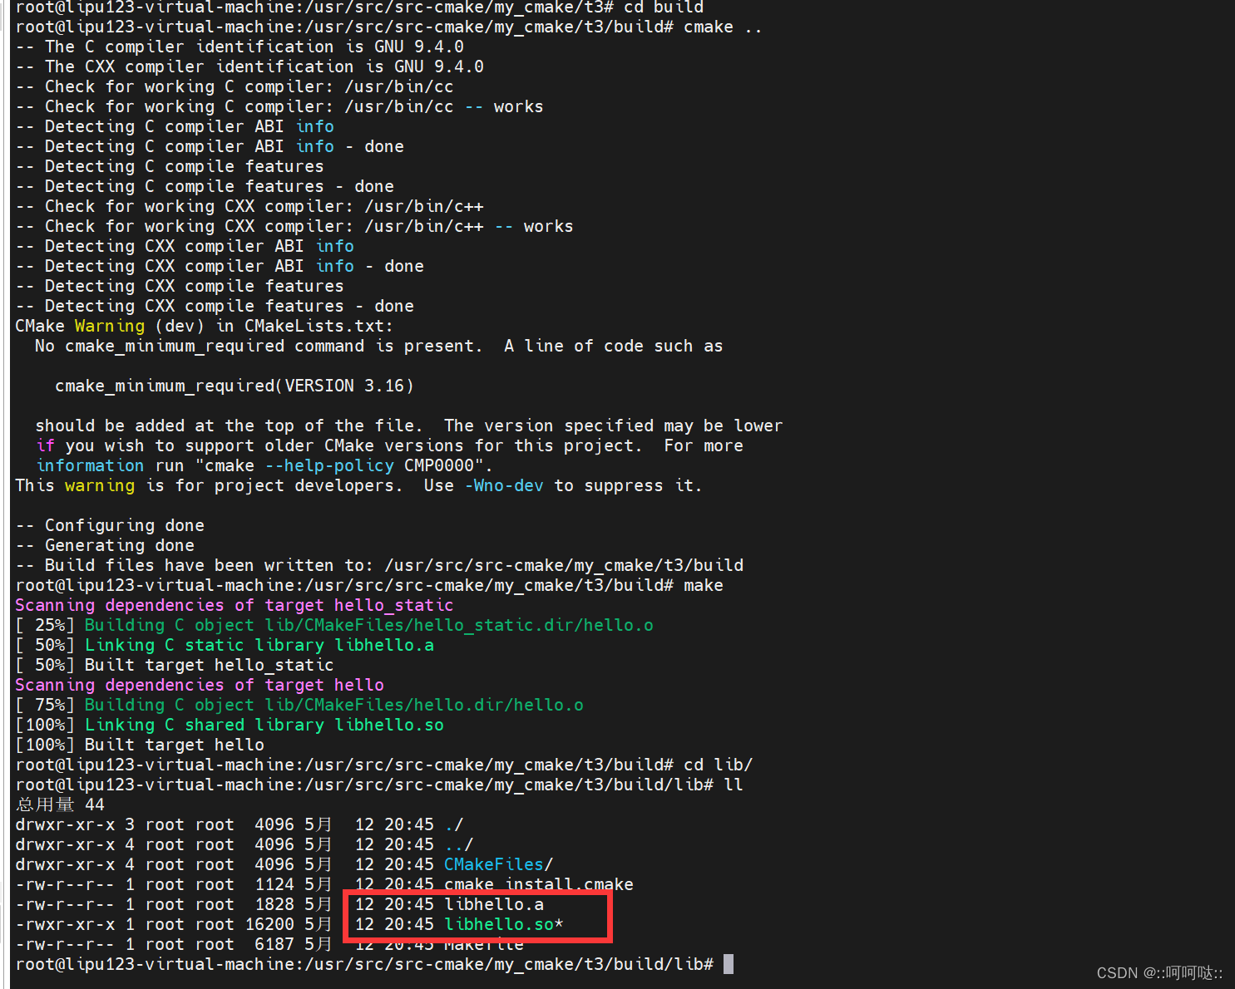Click the text '-- Configuring done'
The image size is (1235, 989).
pyautogui.click(x=110, y=525)
